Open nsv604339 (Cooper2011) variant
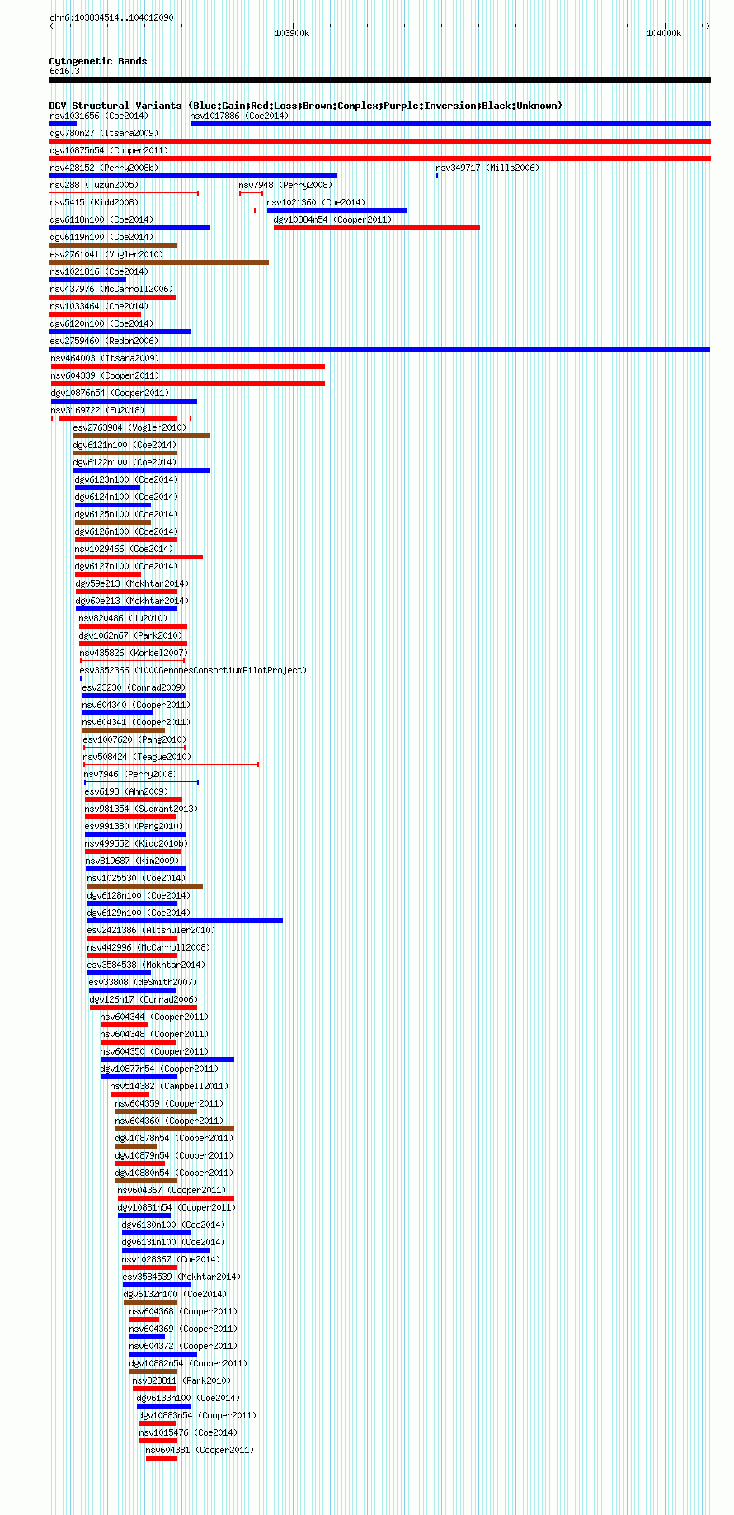The height and width of the screenshot is (1515, 734). [106, 376]
